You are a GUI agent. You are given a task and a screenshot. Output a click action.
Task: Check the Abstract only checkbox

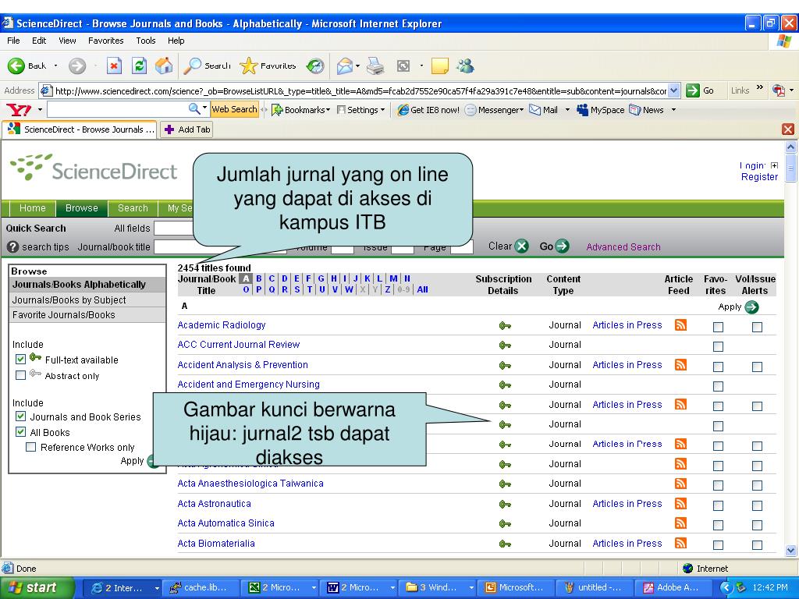20,375
